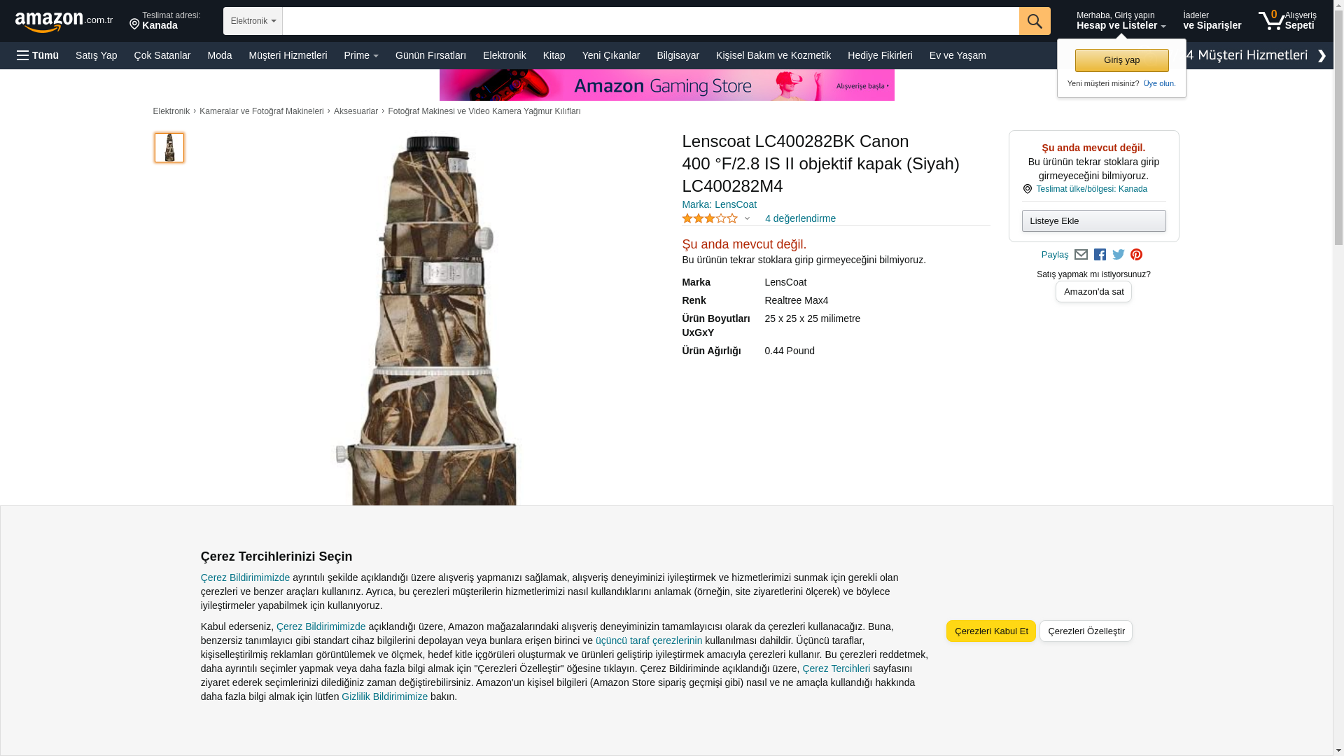Open the Tümü hamburger menu

point(38,55)
